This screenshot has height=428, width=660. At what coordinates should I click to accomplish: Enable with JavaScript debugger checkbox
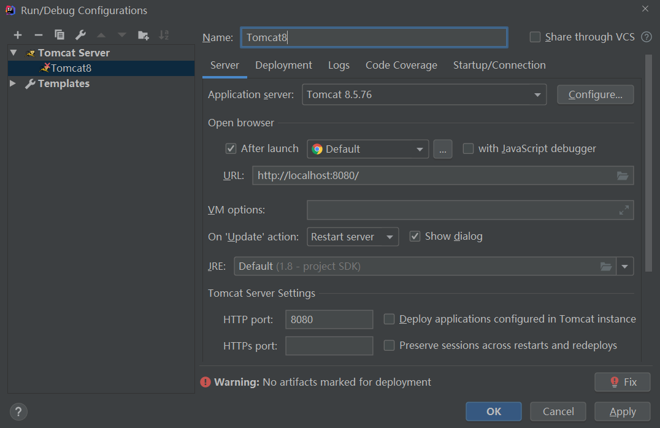pyautogui.click(x=469, y=148)
